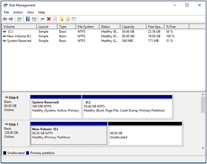Click the disk pane scroll up arrow
This screenshot has width=207, height=164.
203,95
